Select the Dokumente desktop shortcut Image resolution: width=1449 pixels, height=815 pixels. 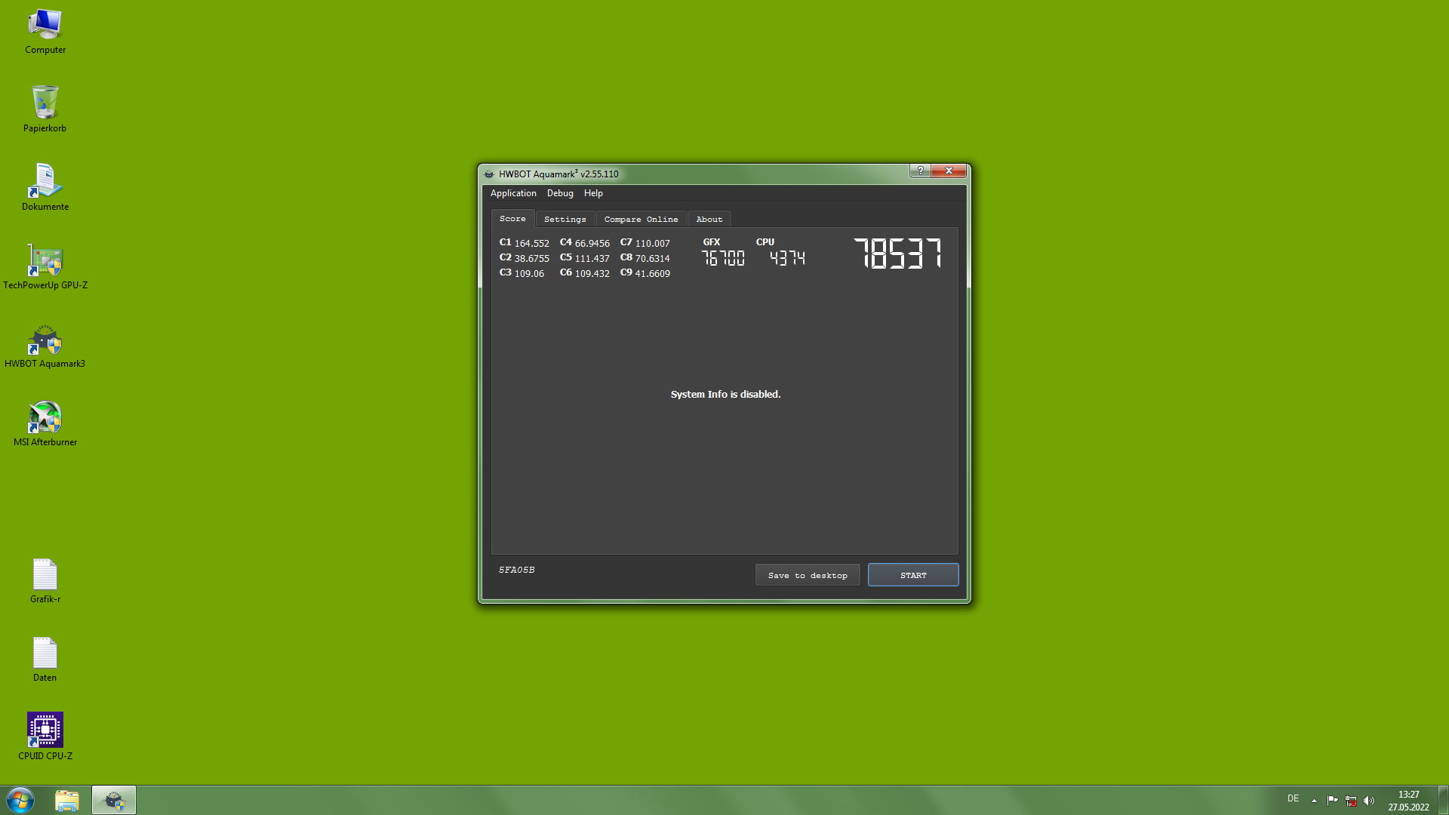coord(45,189)
